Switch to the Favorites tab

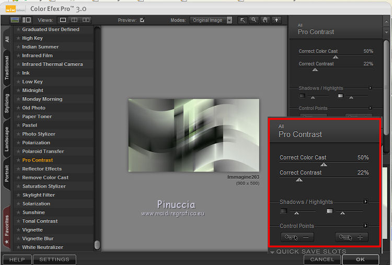(7, 228)
